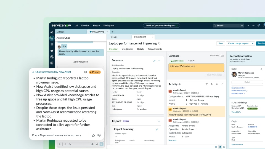Click the thumbs up on the chat summary
The height and width of the screenshot is (149, 265).
pyautogui.click(x=93, y=135)
